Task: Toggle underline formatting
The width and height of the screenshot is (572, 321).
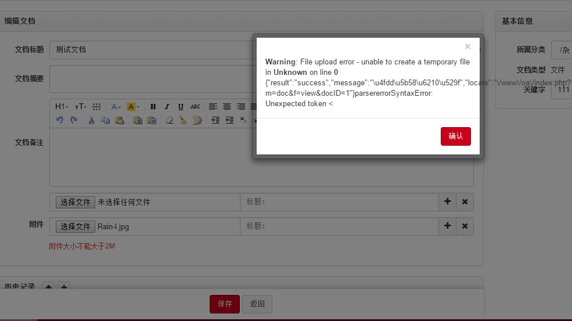Action: point(181,106)
